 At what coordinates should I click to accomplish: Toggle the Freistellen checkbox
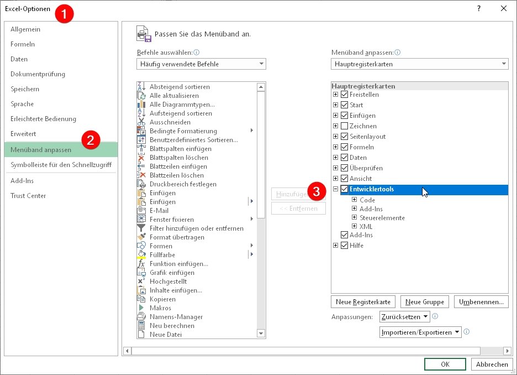point(344,94)
